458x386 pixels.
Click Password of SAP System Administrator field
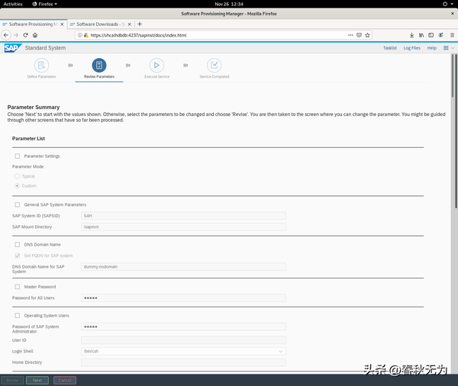(183, 326)
